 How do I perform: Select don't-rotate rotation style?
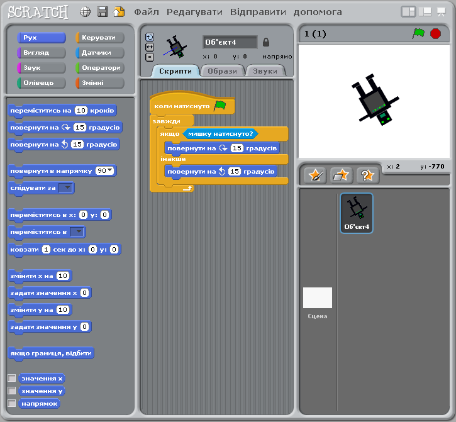click(x=150, y=57)
